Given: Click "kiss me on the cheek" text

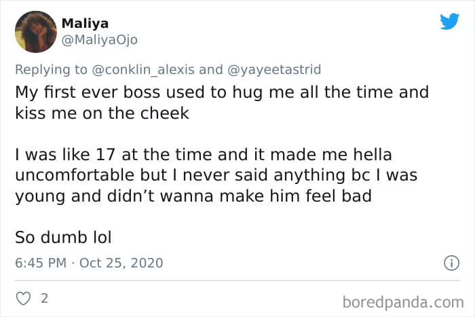Looking at the screenshot, I should click(102, 113).
